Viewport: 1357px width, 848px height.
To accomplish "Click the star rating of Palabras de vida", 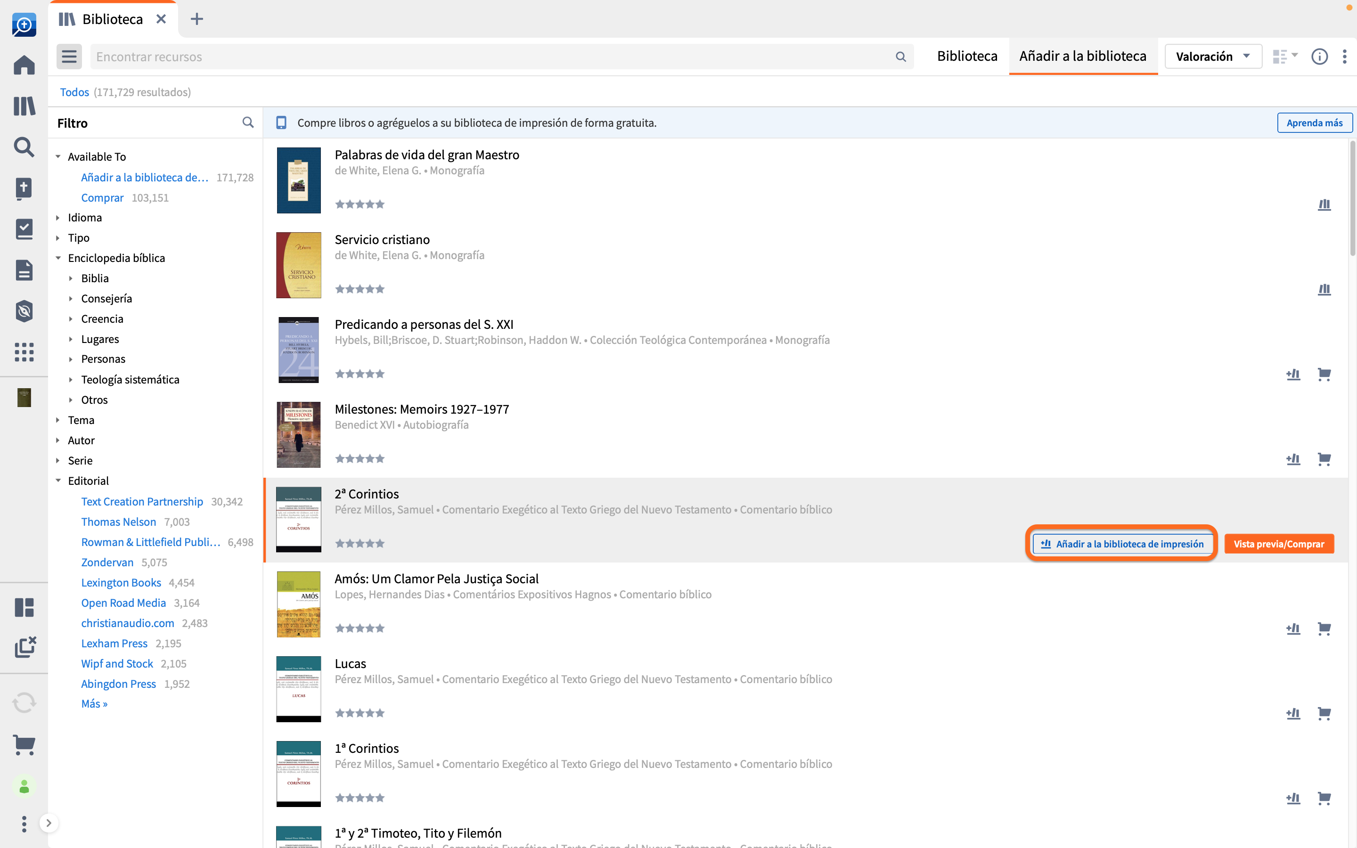I will coord(360,204).
